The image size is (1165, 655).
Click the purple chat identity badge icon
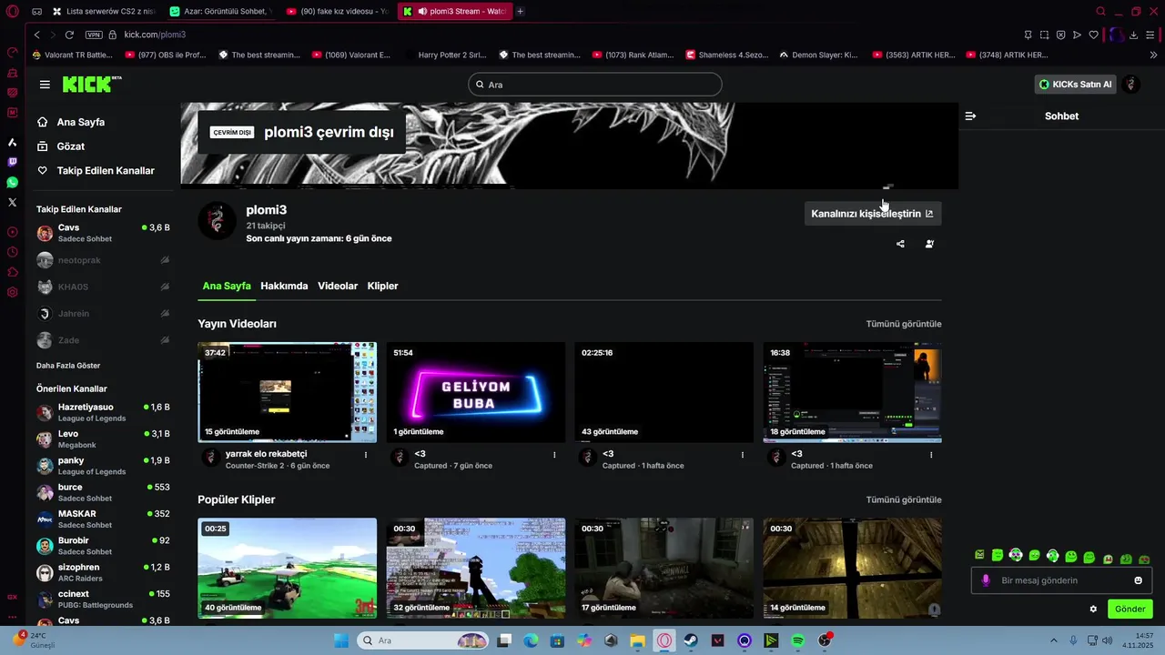click(x=986, y=580)
